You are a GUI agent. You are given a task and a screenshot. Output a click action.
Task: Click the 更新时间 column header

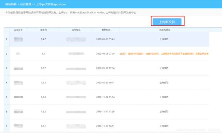coord(106,30)
